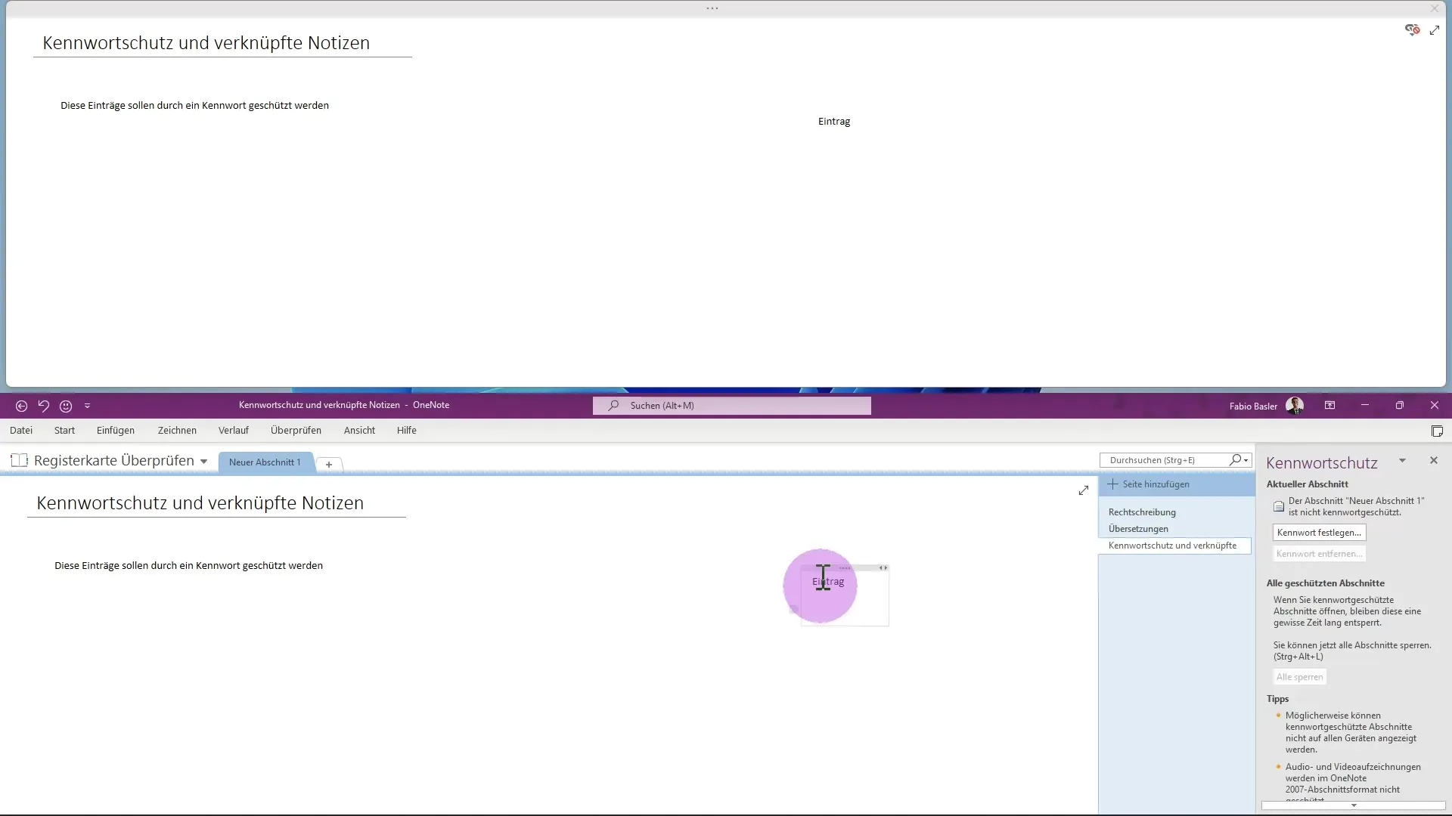Click the notes feed icon below the window controls

tap(1437, 431)
